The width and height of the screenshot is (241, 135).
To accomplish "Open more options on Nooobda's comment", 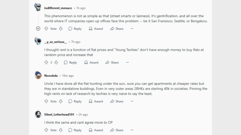I will click(x=132, y=101).
